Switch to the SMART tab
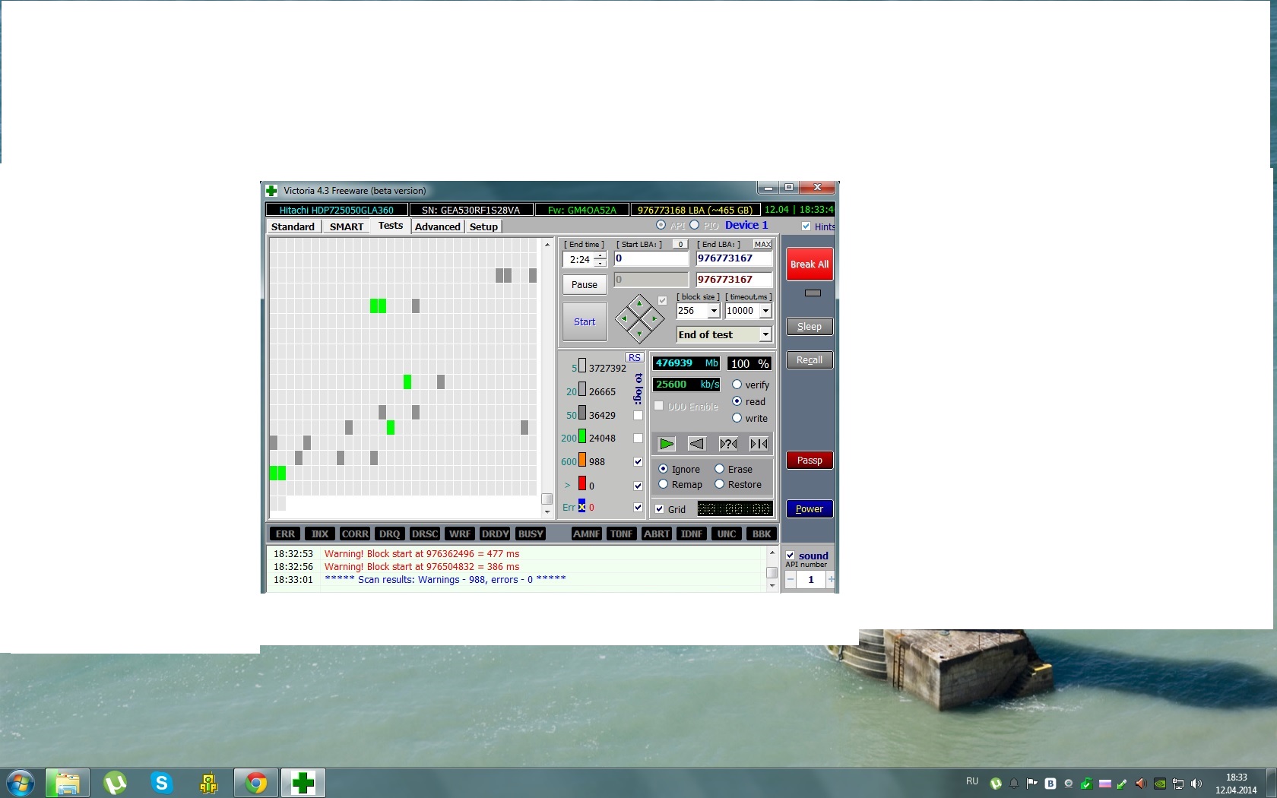Viewport: 1277px width, 798px height. click(x=347, y=226)
